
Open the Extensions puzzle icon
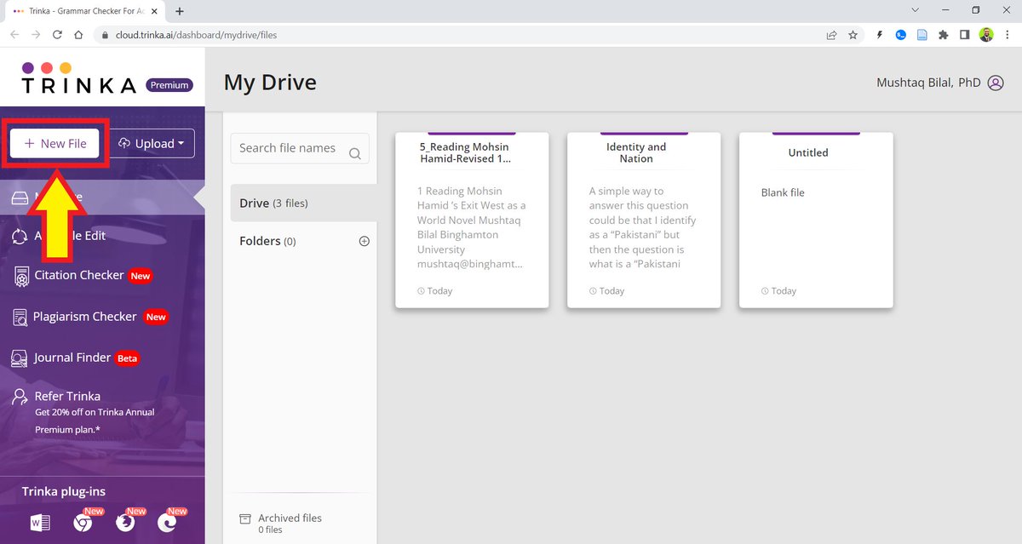coord(943,35)
